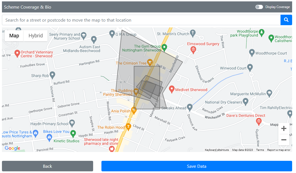Click the Woodthorpe Calisthenics green pin

(x=271, y=38)
